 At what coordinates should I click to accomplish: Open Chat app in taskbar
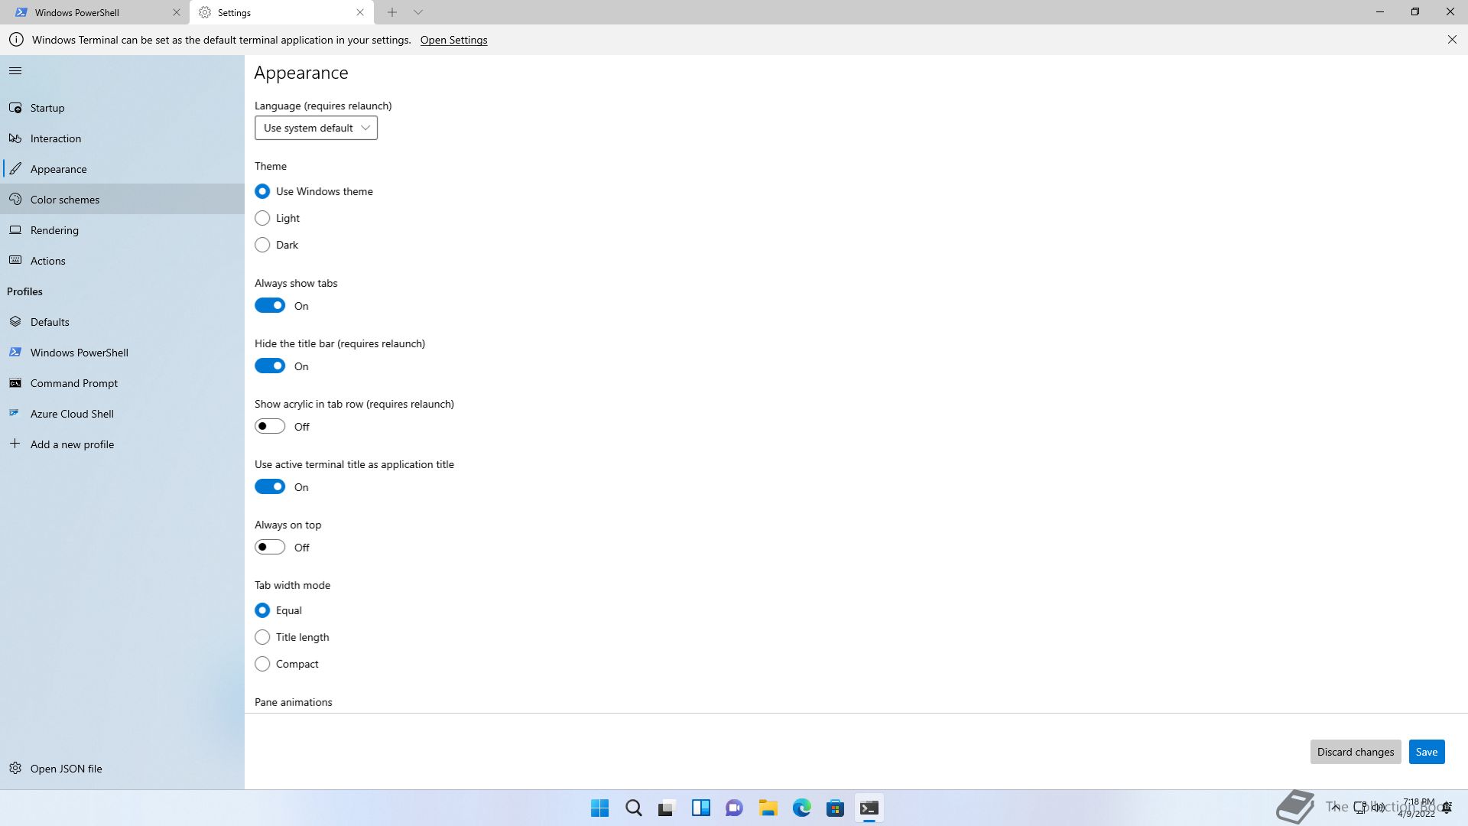(x=735, y=808)
